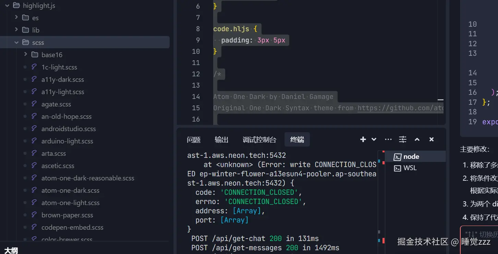Click 'POST /api/get-messages 200' terminal line
This screenshot has width=498, height=254.
point(265,247)
